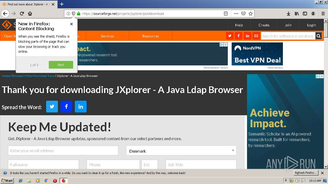Open Windows Explorer folder in taskbar
The height and width of the screenshot is (184, 328).
coord(29,181)
